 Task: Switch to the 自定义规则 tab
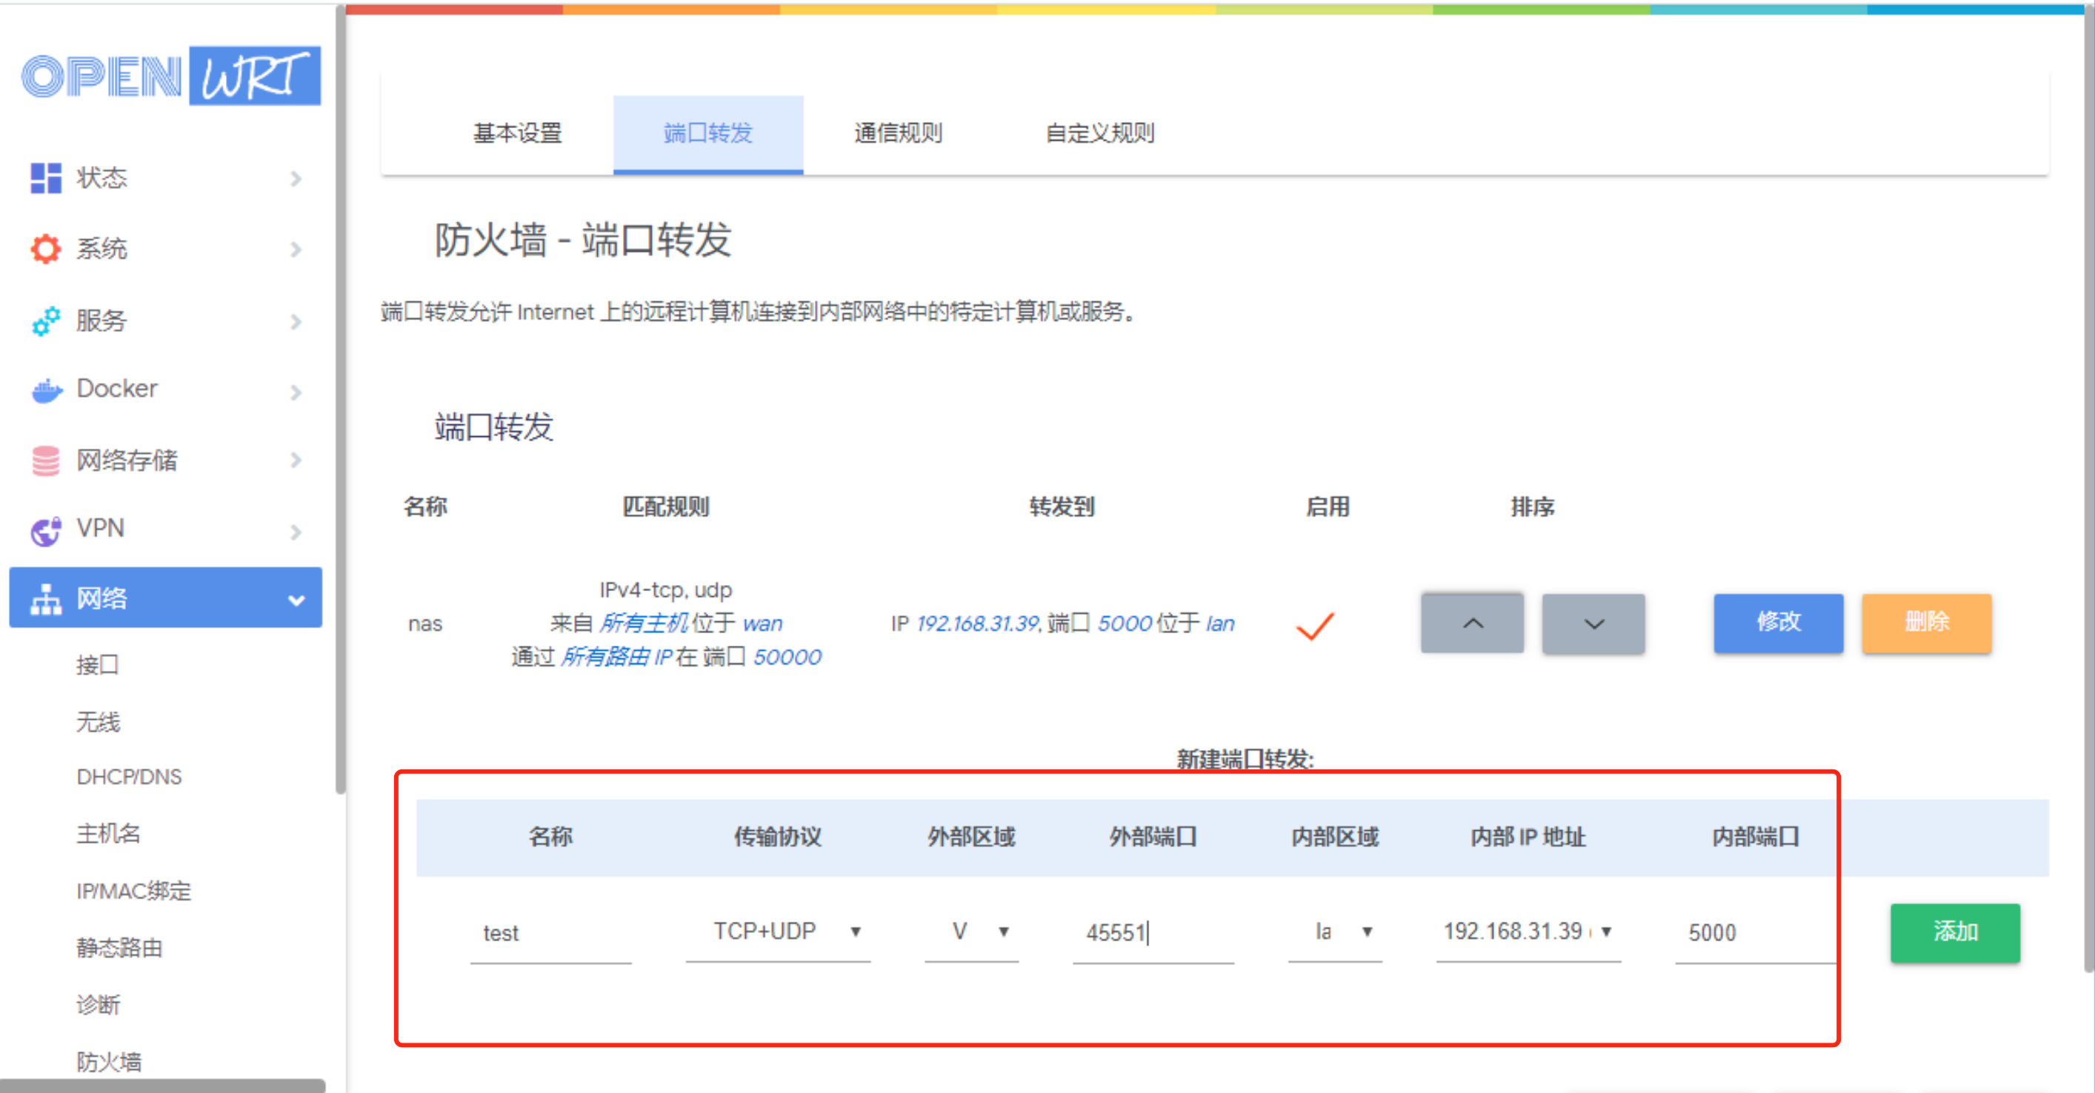point(1100,133)
